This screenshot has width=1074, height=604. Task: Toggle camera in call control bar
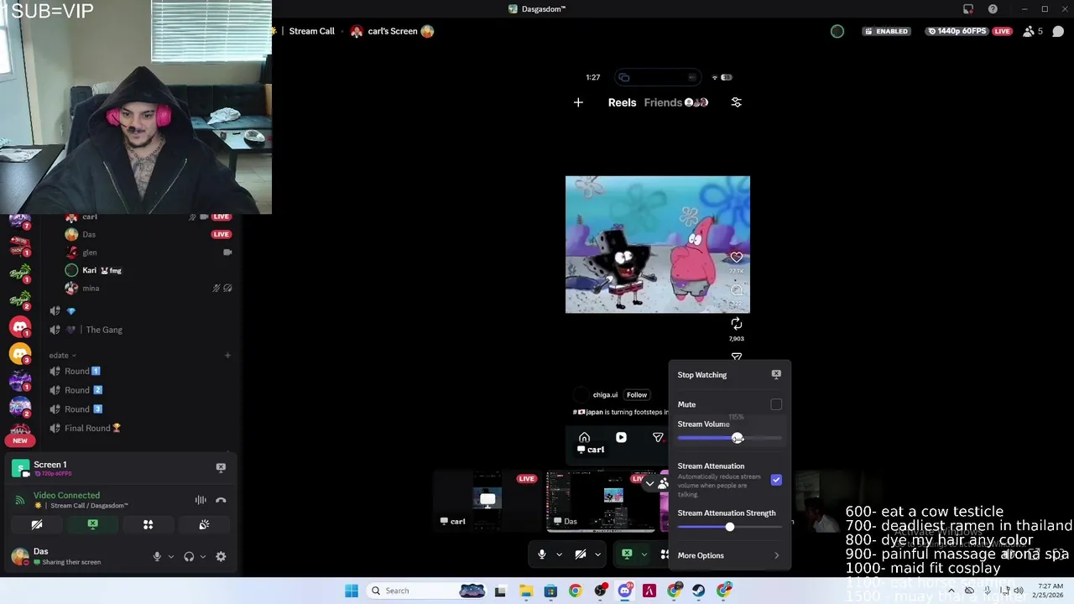coord(581,555)
